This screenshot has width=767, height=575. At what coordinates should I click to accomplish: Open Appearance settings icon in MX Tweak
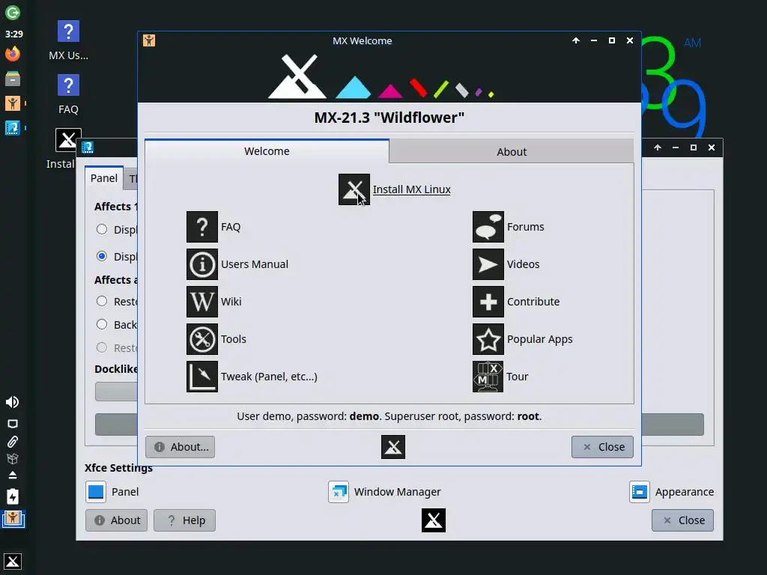(640, 492)
